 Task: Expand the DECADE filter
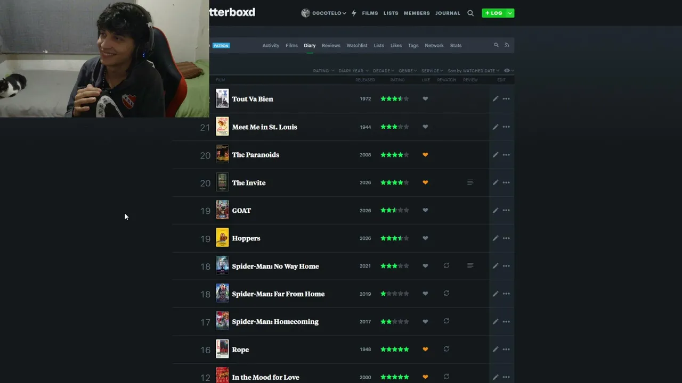click(384, 71)
